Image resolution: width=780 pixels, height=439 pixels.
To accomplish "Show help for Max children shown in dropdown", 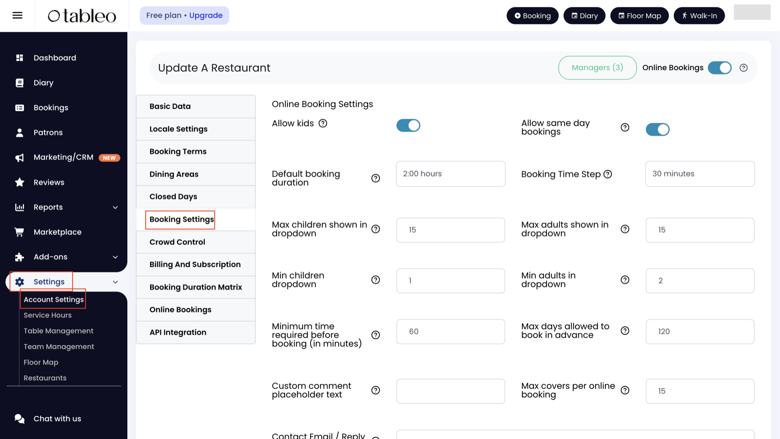I will [375, 229].
